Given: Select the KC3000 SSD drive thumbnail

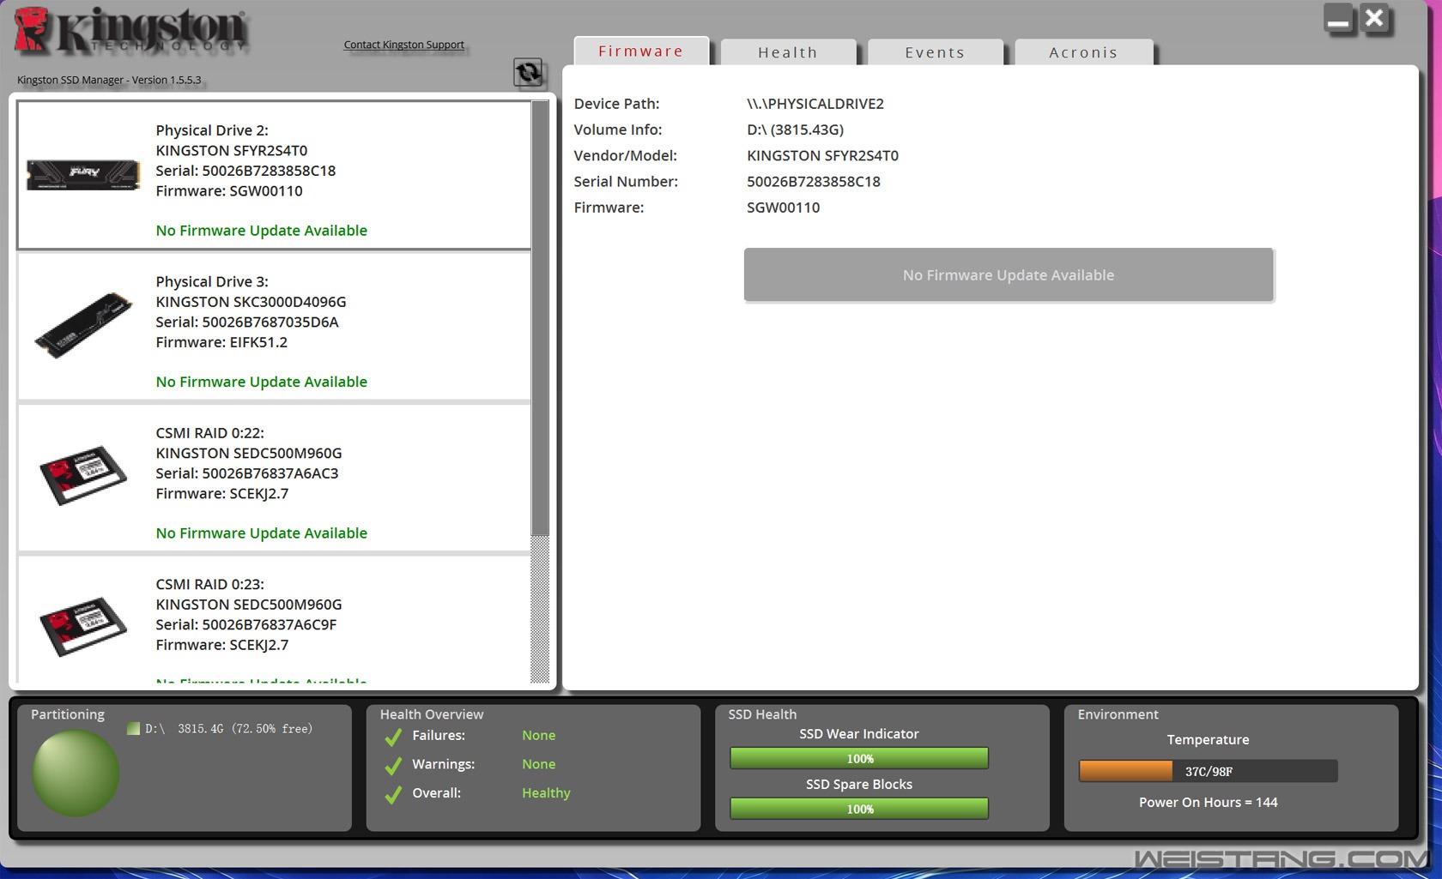Looking at the screenshot, I should (83, 325).
